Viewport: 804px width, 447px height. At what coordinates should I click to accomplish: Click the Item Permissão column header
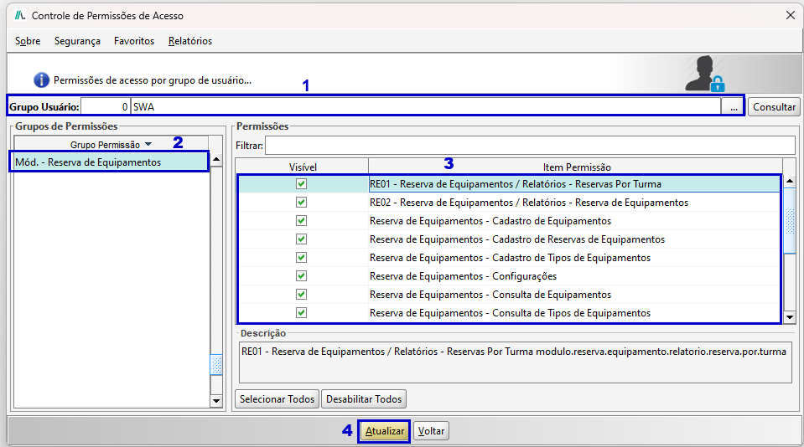pos(576,167)
